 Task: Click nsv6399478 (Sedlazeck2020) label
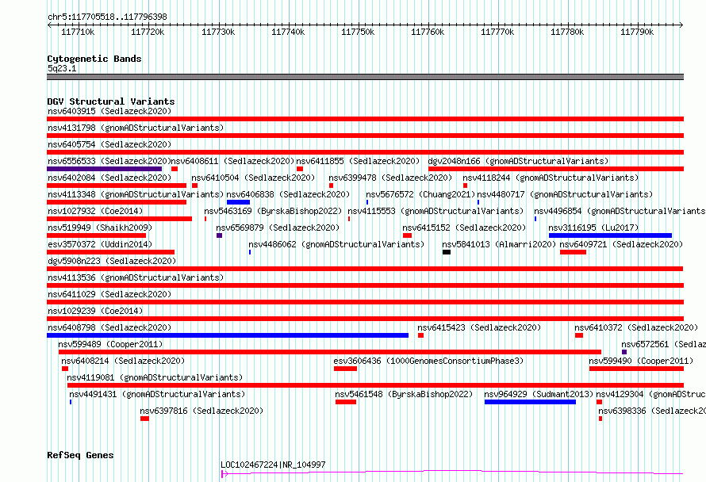pyautogui.click(x=390, y=178)
